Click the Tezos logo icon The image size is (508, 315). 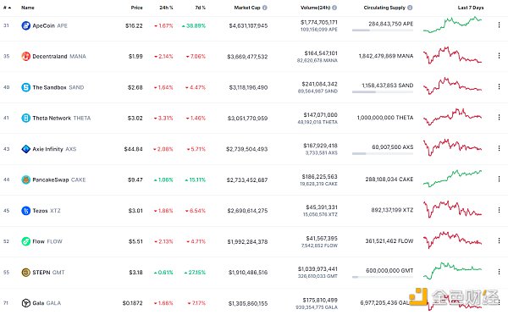(25, 211)
